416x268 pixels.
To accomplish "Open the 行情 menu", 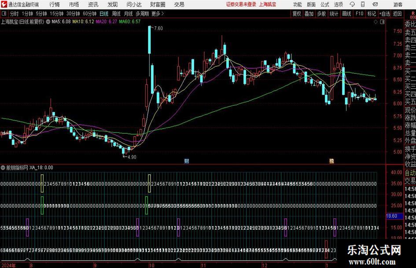I will 55,4.
